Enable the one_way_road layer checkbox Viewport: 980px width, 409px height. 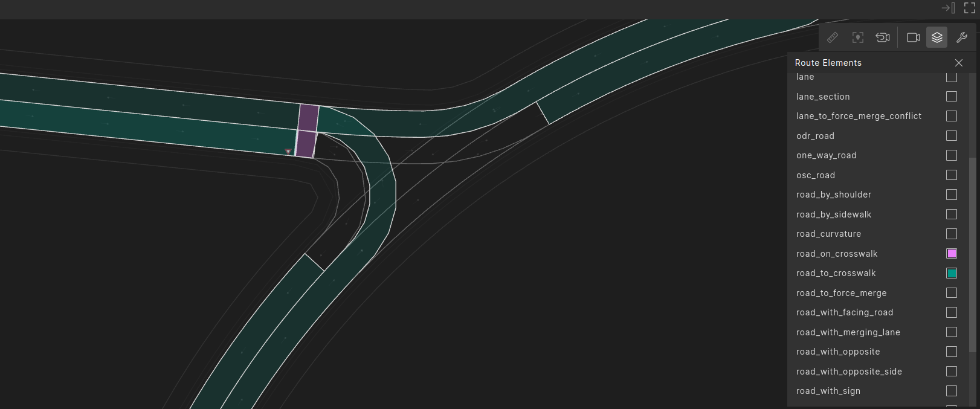coord(952,155)
